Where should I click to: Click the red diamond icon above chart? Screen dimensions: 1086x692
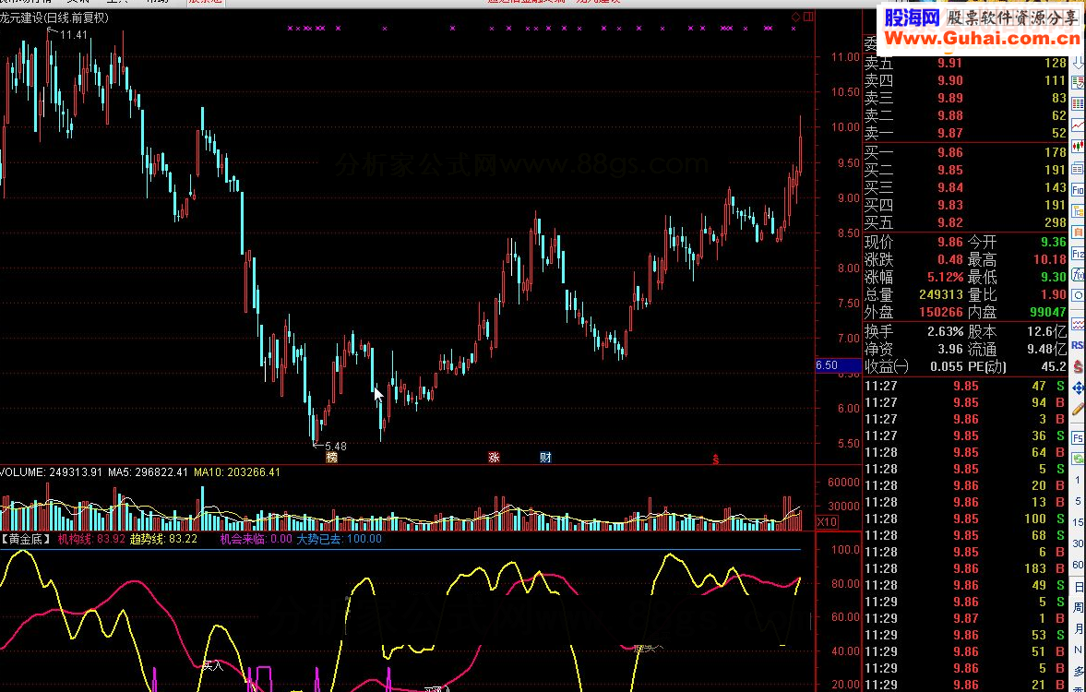795,17
